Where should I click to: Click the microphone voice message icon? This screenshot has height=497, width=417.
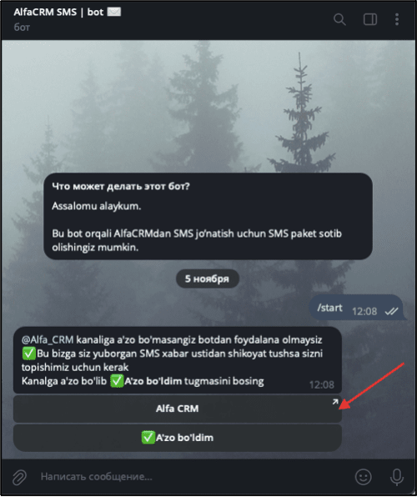click(x=397, y=477)
